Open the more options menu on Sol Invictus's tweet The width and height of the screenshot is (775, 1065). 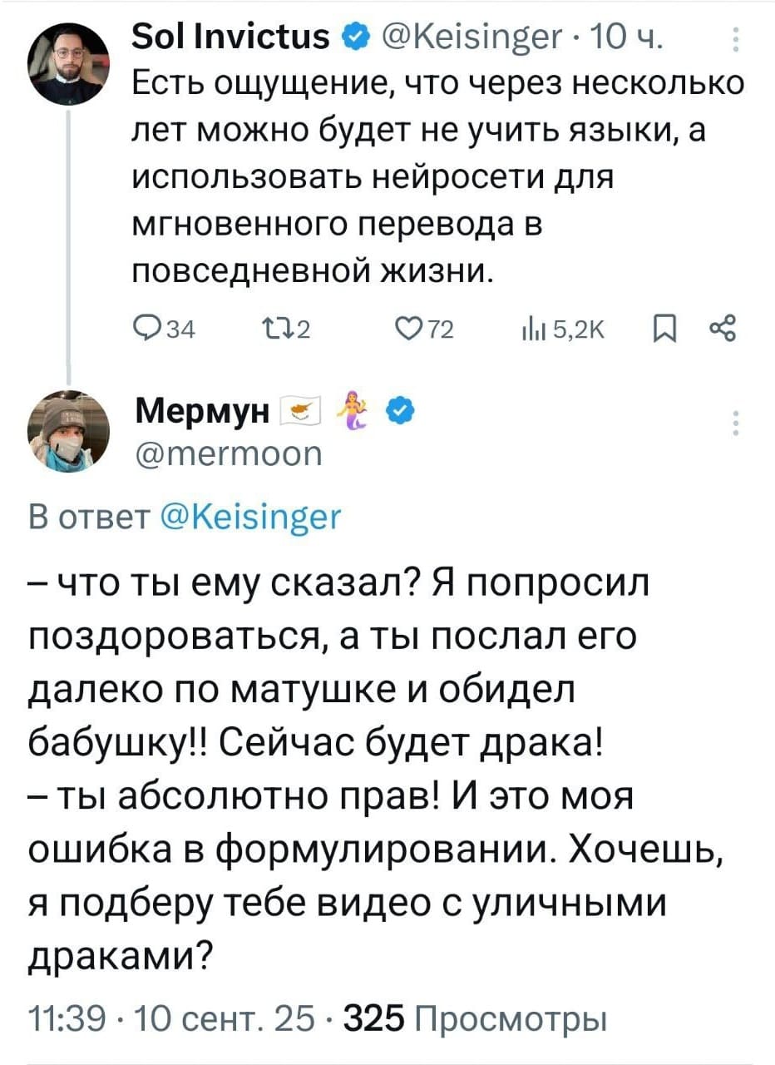point(735,40)
